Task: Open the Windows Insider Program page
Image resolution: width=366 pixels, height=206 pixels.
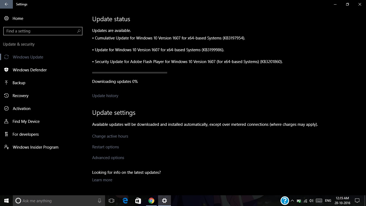Action: point(35,147)
